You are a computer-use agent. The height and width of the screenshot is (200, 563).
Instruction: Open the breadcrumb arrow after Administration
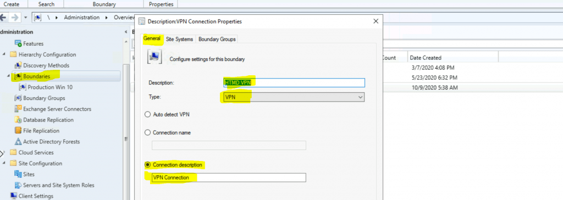click(x=107, y=17)
